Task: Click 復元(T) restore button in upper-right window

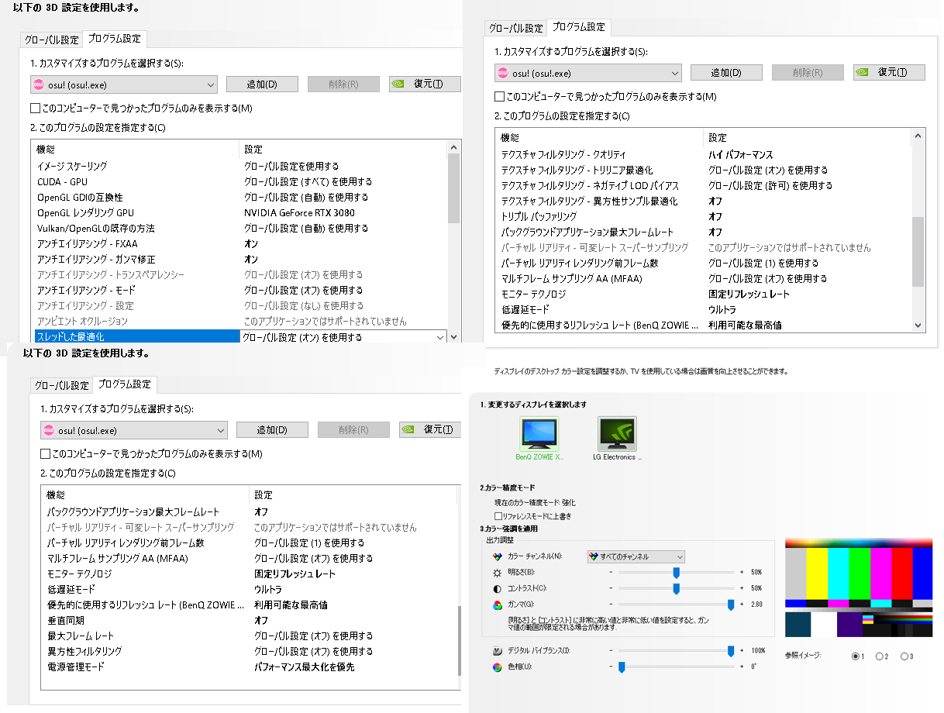Action: click(x=889, y=73)
